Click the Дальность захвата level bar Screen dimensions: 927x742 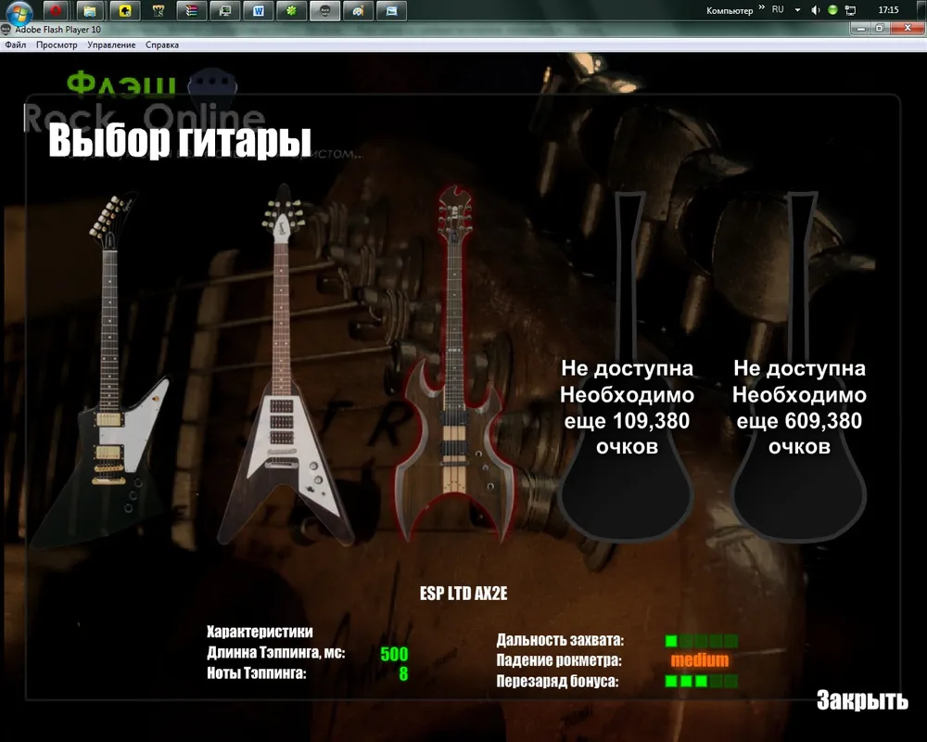701,641
